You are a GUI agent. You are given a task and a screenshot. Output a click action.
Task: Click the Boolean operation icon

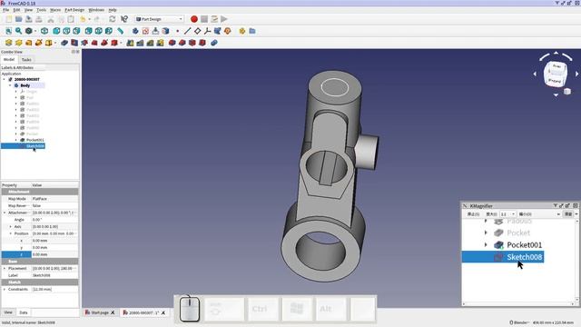(214, 43)
